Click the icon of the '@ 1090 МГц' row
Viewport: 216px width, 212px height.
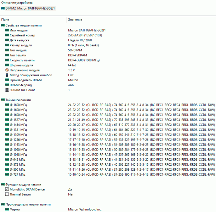(7, 149)
